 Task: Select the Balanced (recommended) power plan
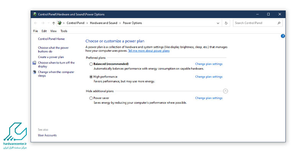coord(91,64)
